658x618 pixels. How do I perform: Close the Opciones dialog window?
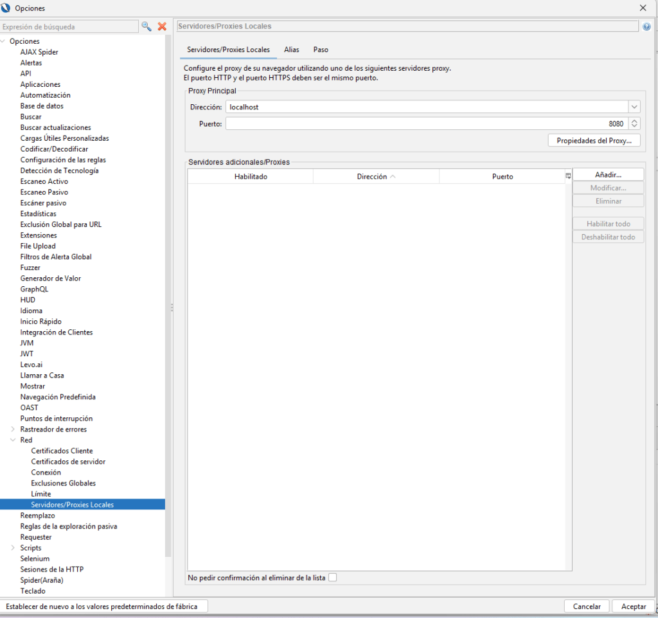[643, 8]
